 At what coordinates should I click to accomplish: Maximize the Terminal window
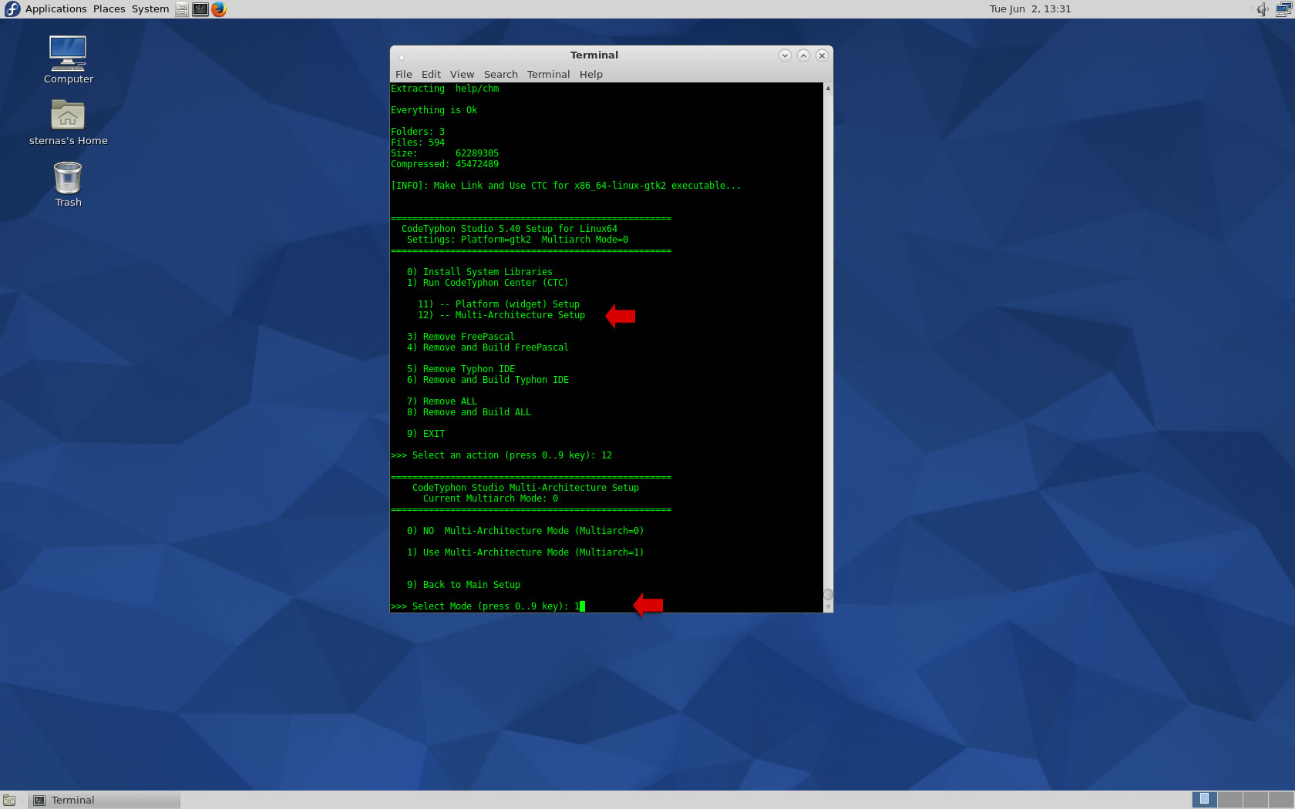click(x=803, y=55)
